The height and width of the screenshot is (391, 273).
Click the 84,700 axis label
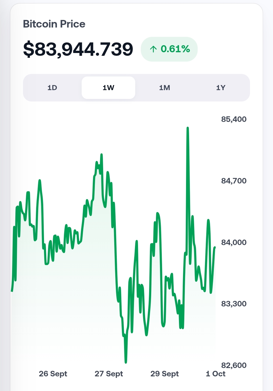234,181
